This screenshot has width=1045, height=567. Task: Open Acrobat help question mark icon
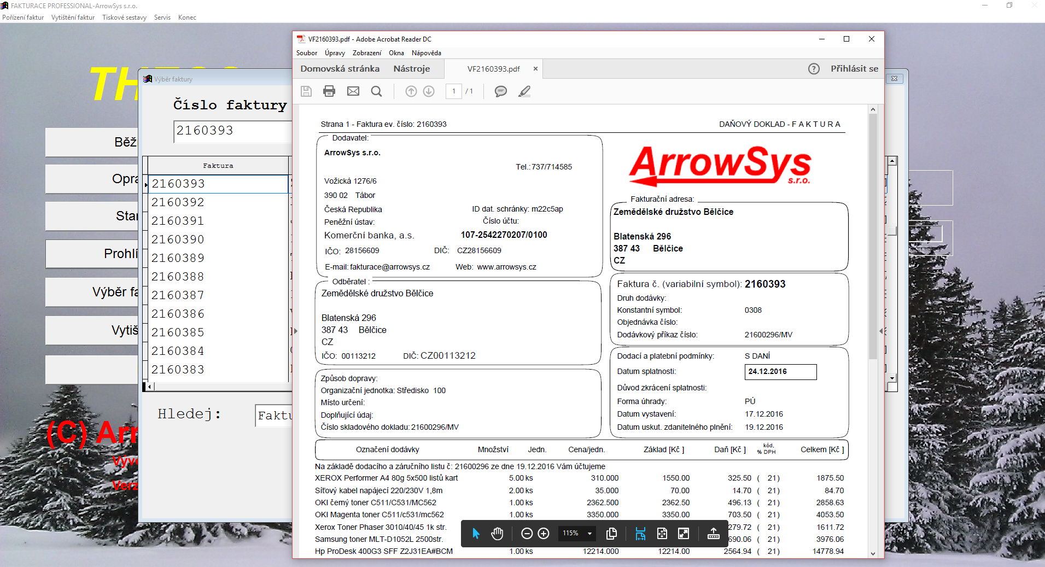tap(814, 69)
